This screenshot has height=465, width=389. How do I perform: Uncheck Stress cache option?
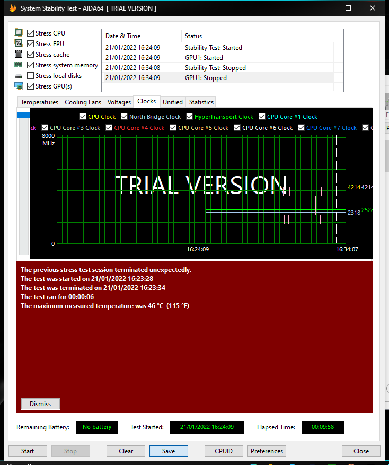pos(30,55)
